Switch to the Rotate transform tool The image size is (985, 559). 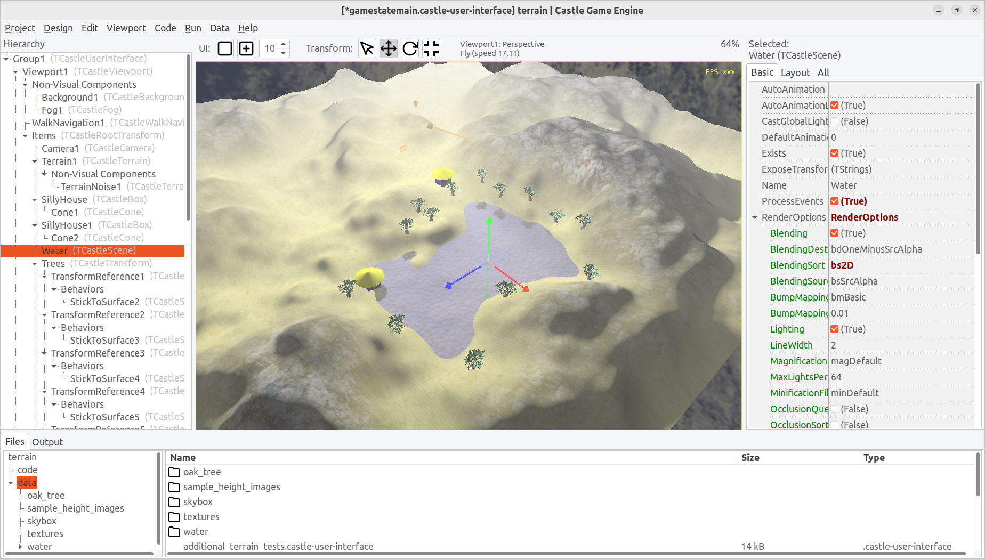pyautogui.click(x=409, y=48)
